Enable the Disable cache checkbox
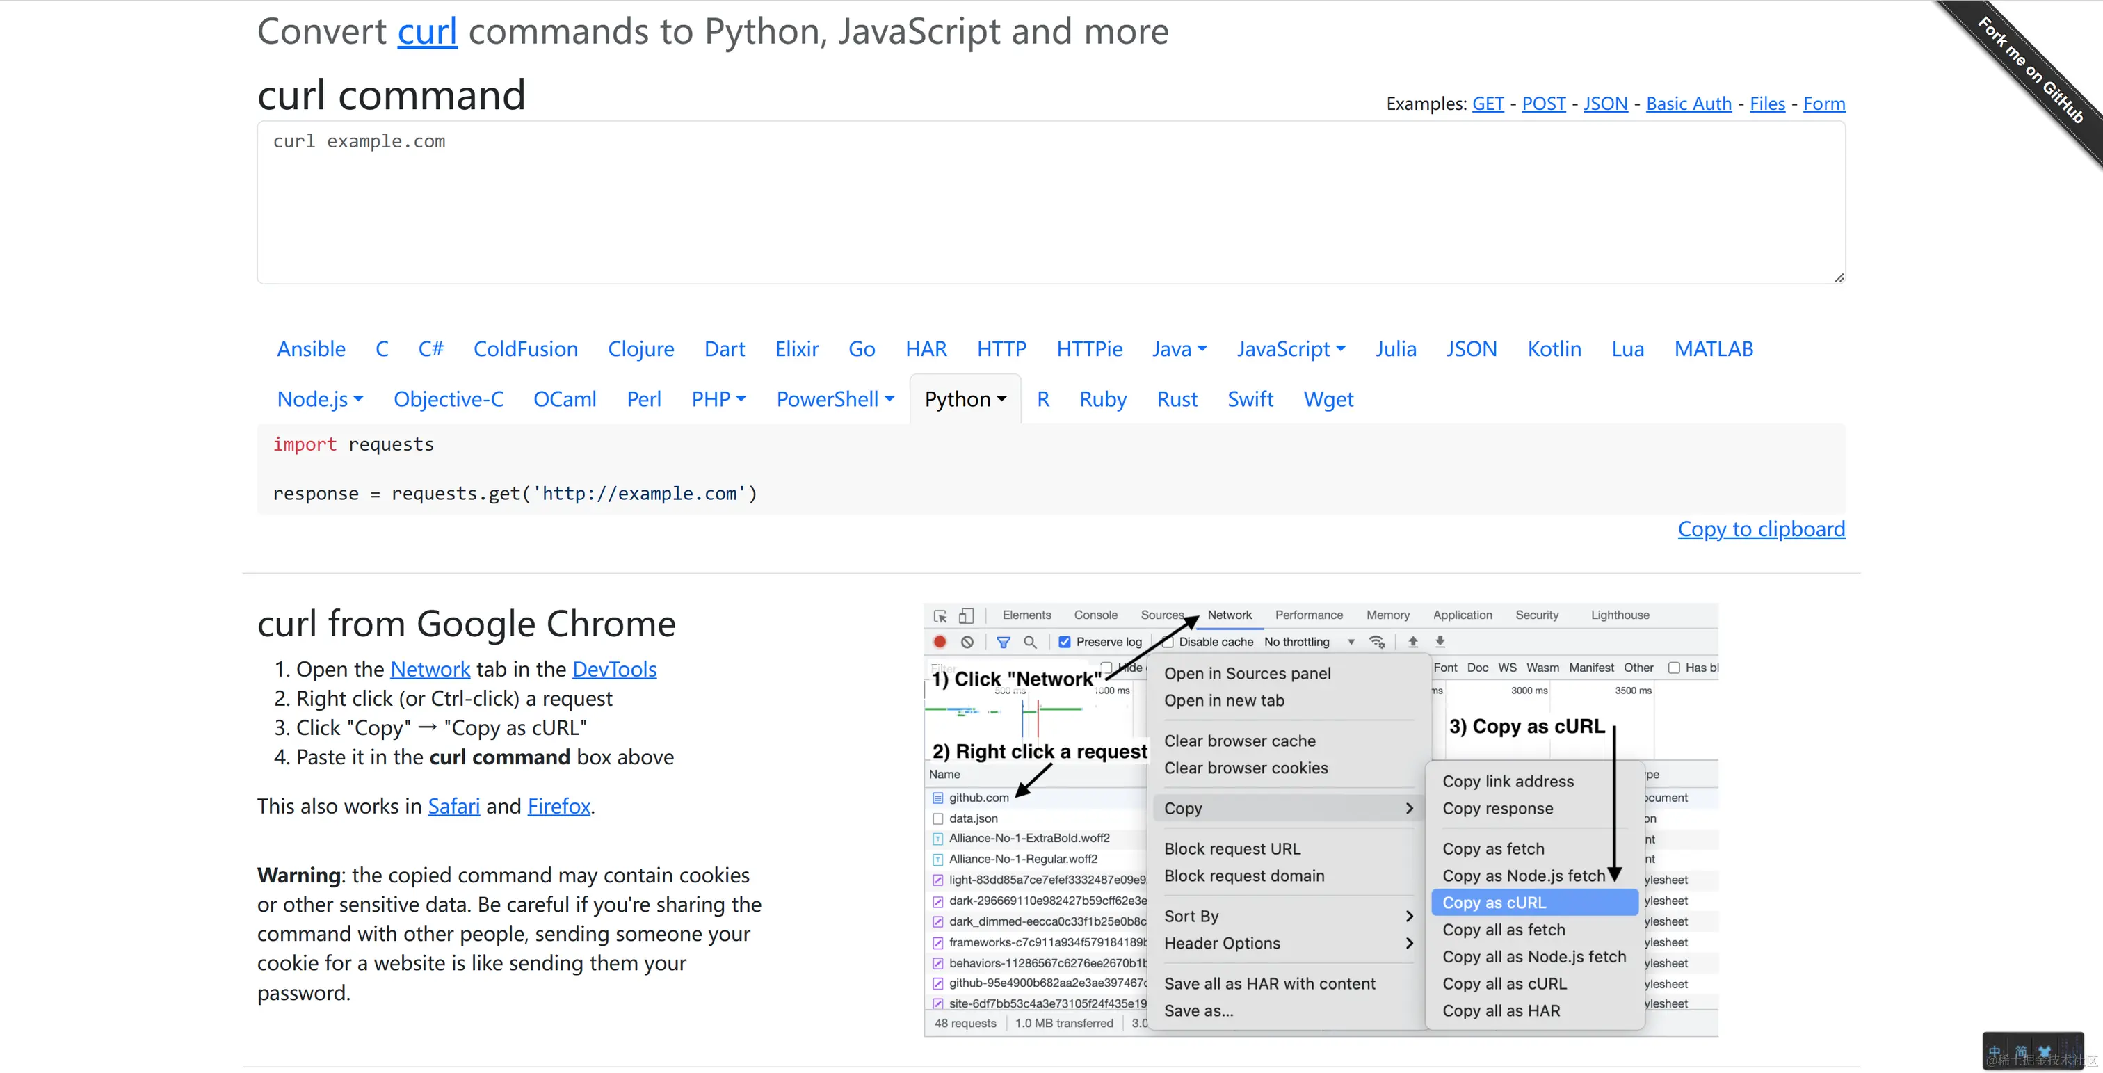 [1168, 642]
